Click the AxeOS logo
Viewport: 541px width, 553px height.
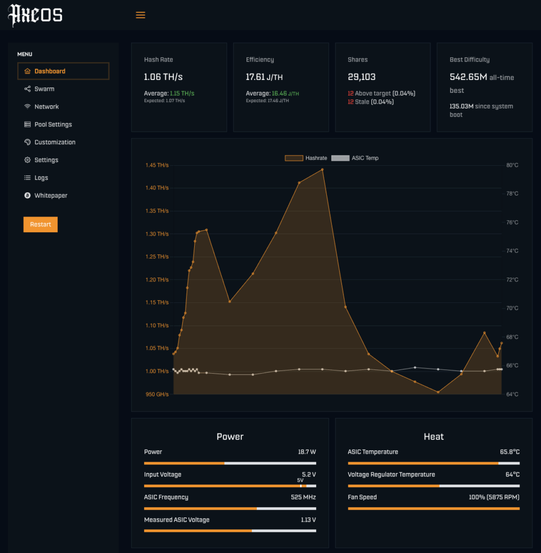[36, 16]
